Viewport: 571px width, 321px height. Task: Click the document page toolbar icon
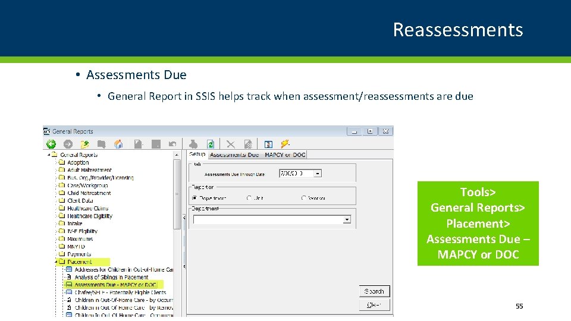pyautogui.click(x=137, y=144)
